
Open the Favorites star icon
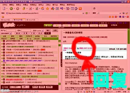tap(47, 8)
